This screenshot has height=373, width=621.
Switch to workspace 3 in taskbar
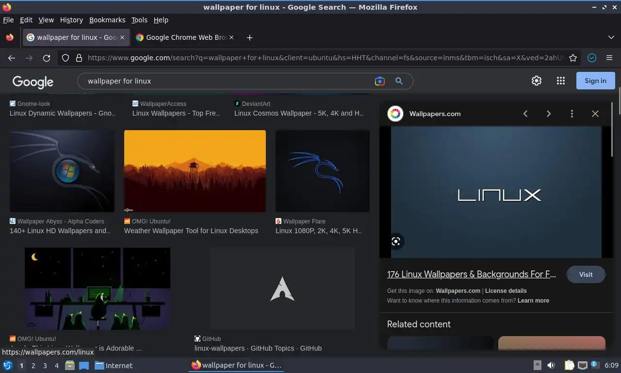click(45, 365)
